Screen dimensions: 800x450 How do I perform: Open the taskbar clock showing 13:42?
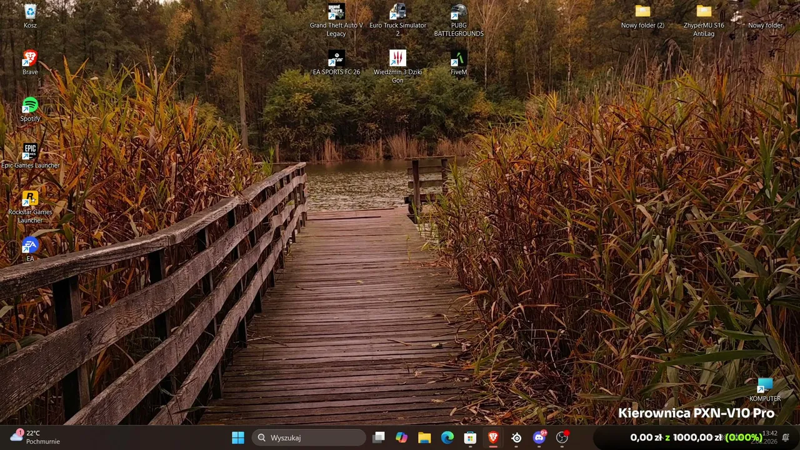[x=764, y=437]
